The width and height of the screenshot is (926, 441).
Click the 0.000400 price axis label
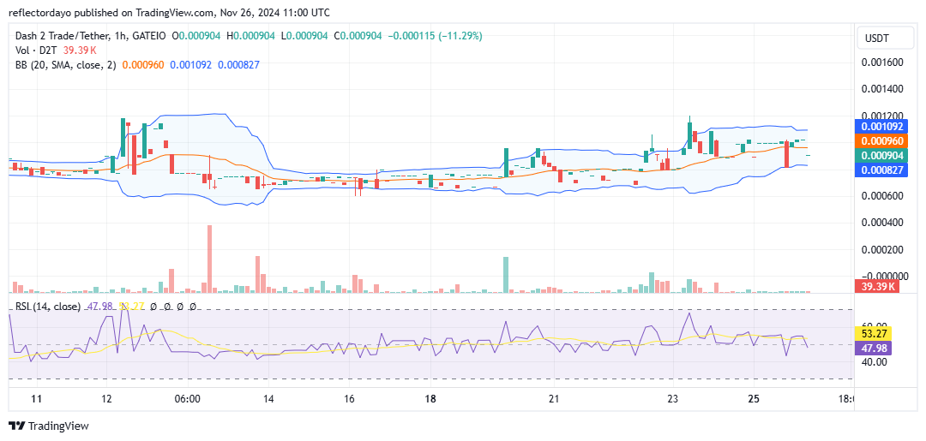tap(881, 223)
